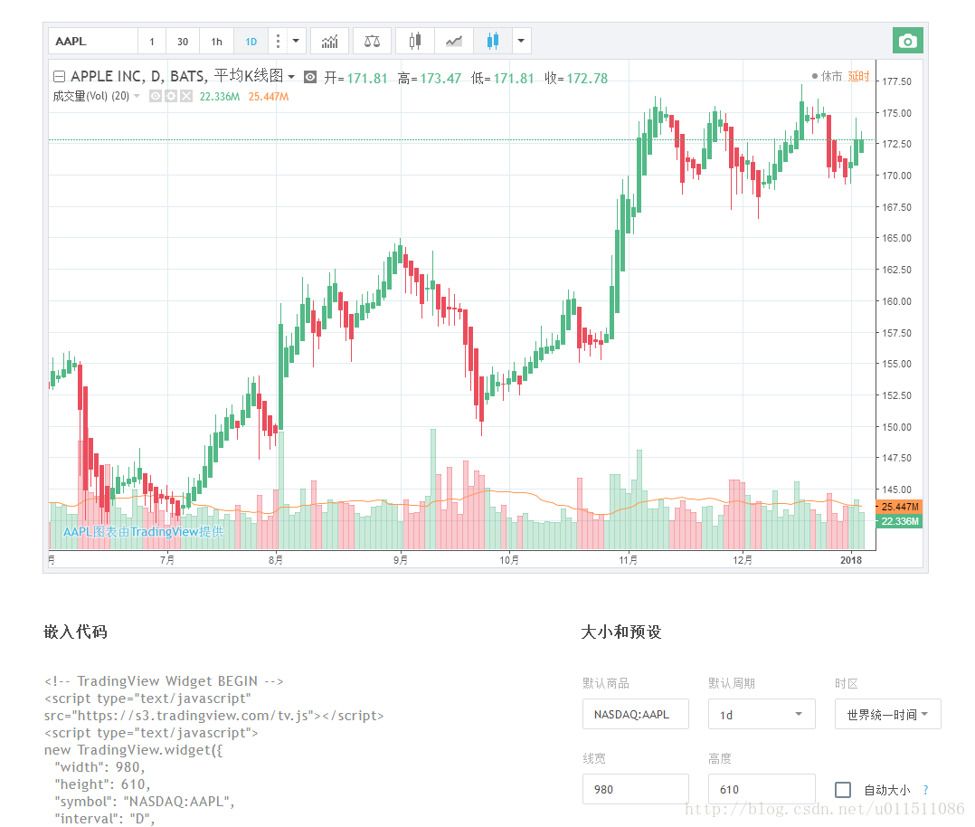The width and height of the screenshot is (975, 827).
Task: Click the 173.47 high price value
Action: click(440, 79)
